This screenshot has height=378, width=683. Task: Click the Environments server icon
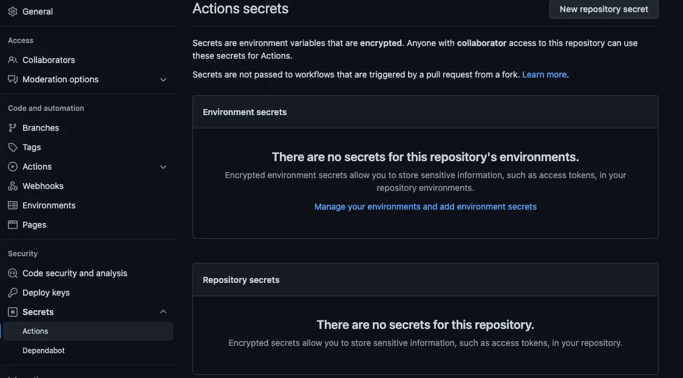(x=13, y=205)
